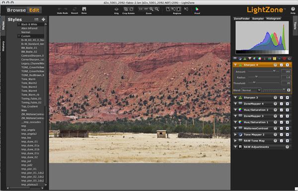Toggle the RAW Adjustments disclosure triangle

click(x=235, y=147)
